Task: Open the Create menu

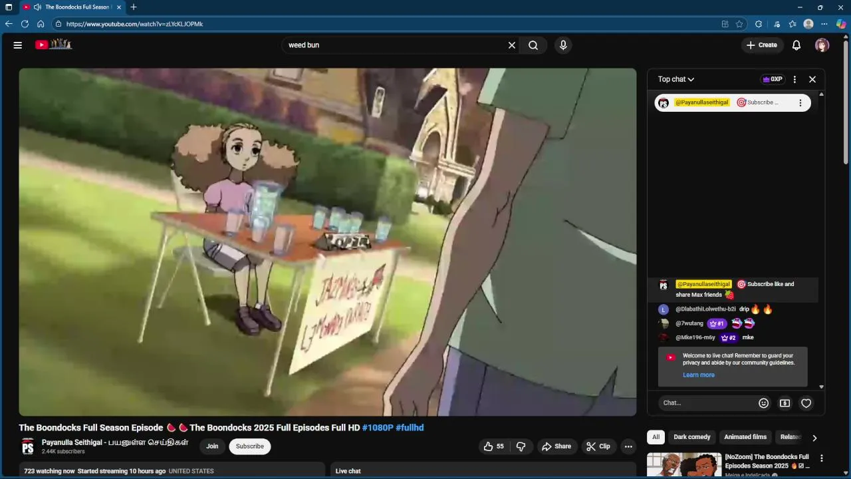Action: pyautogui.click(x=761, y=45)
